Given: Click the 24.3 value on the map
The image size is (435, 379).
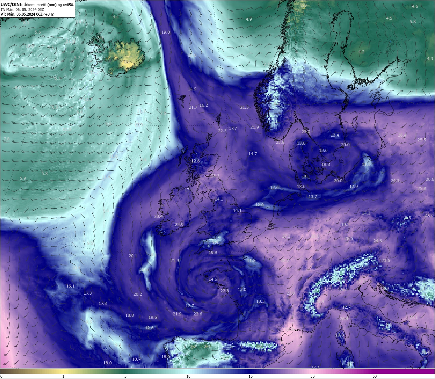Looking at the screenshot, I should pyautogui.click(x=395, y=180).
